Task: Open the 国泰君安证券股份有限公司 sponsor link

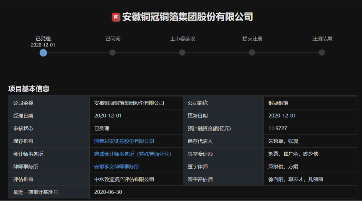Action: point(124,141)
